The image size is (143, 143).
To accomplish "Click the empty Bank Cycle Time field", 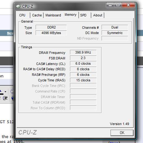I will click(83, 86).
